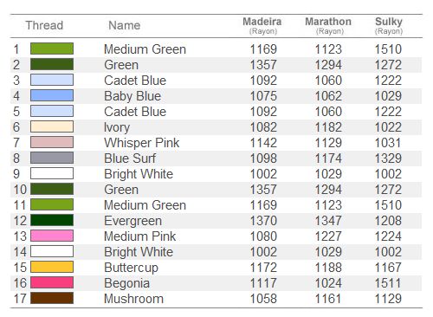Click the Madeira column header

(x=262, y=25)
